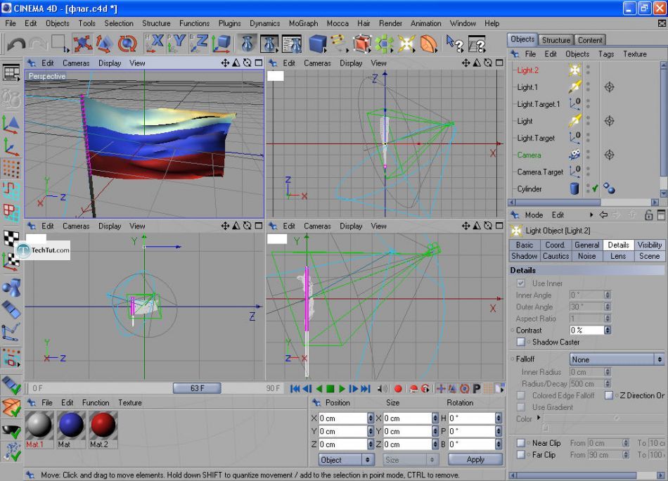Click the Undo arrow icon
This screenshot has height=481, width=668.
click(16, 44)
